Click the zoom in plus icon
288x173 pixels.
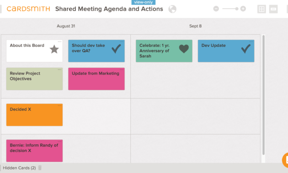tap(243, 9)
